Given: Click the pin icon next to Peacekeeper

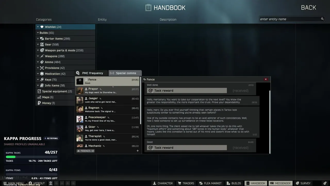Looking at the screenshot, I should coord(108,118).
